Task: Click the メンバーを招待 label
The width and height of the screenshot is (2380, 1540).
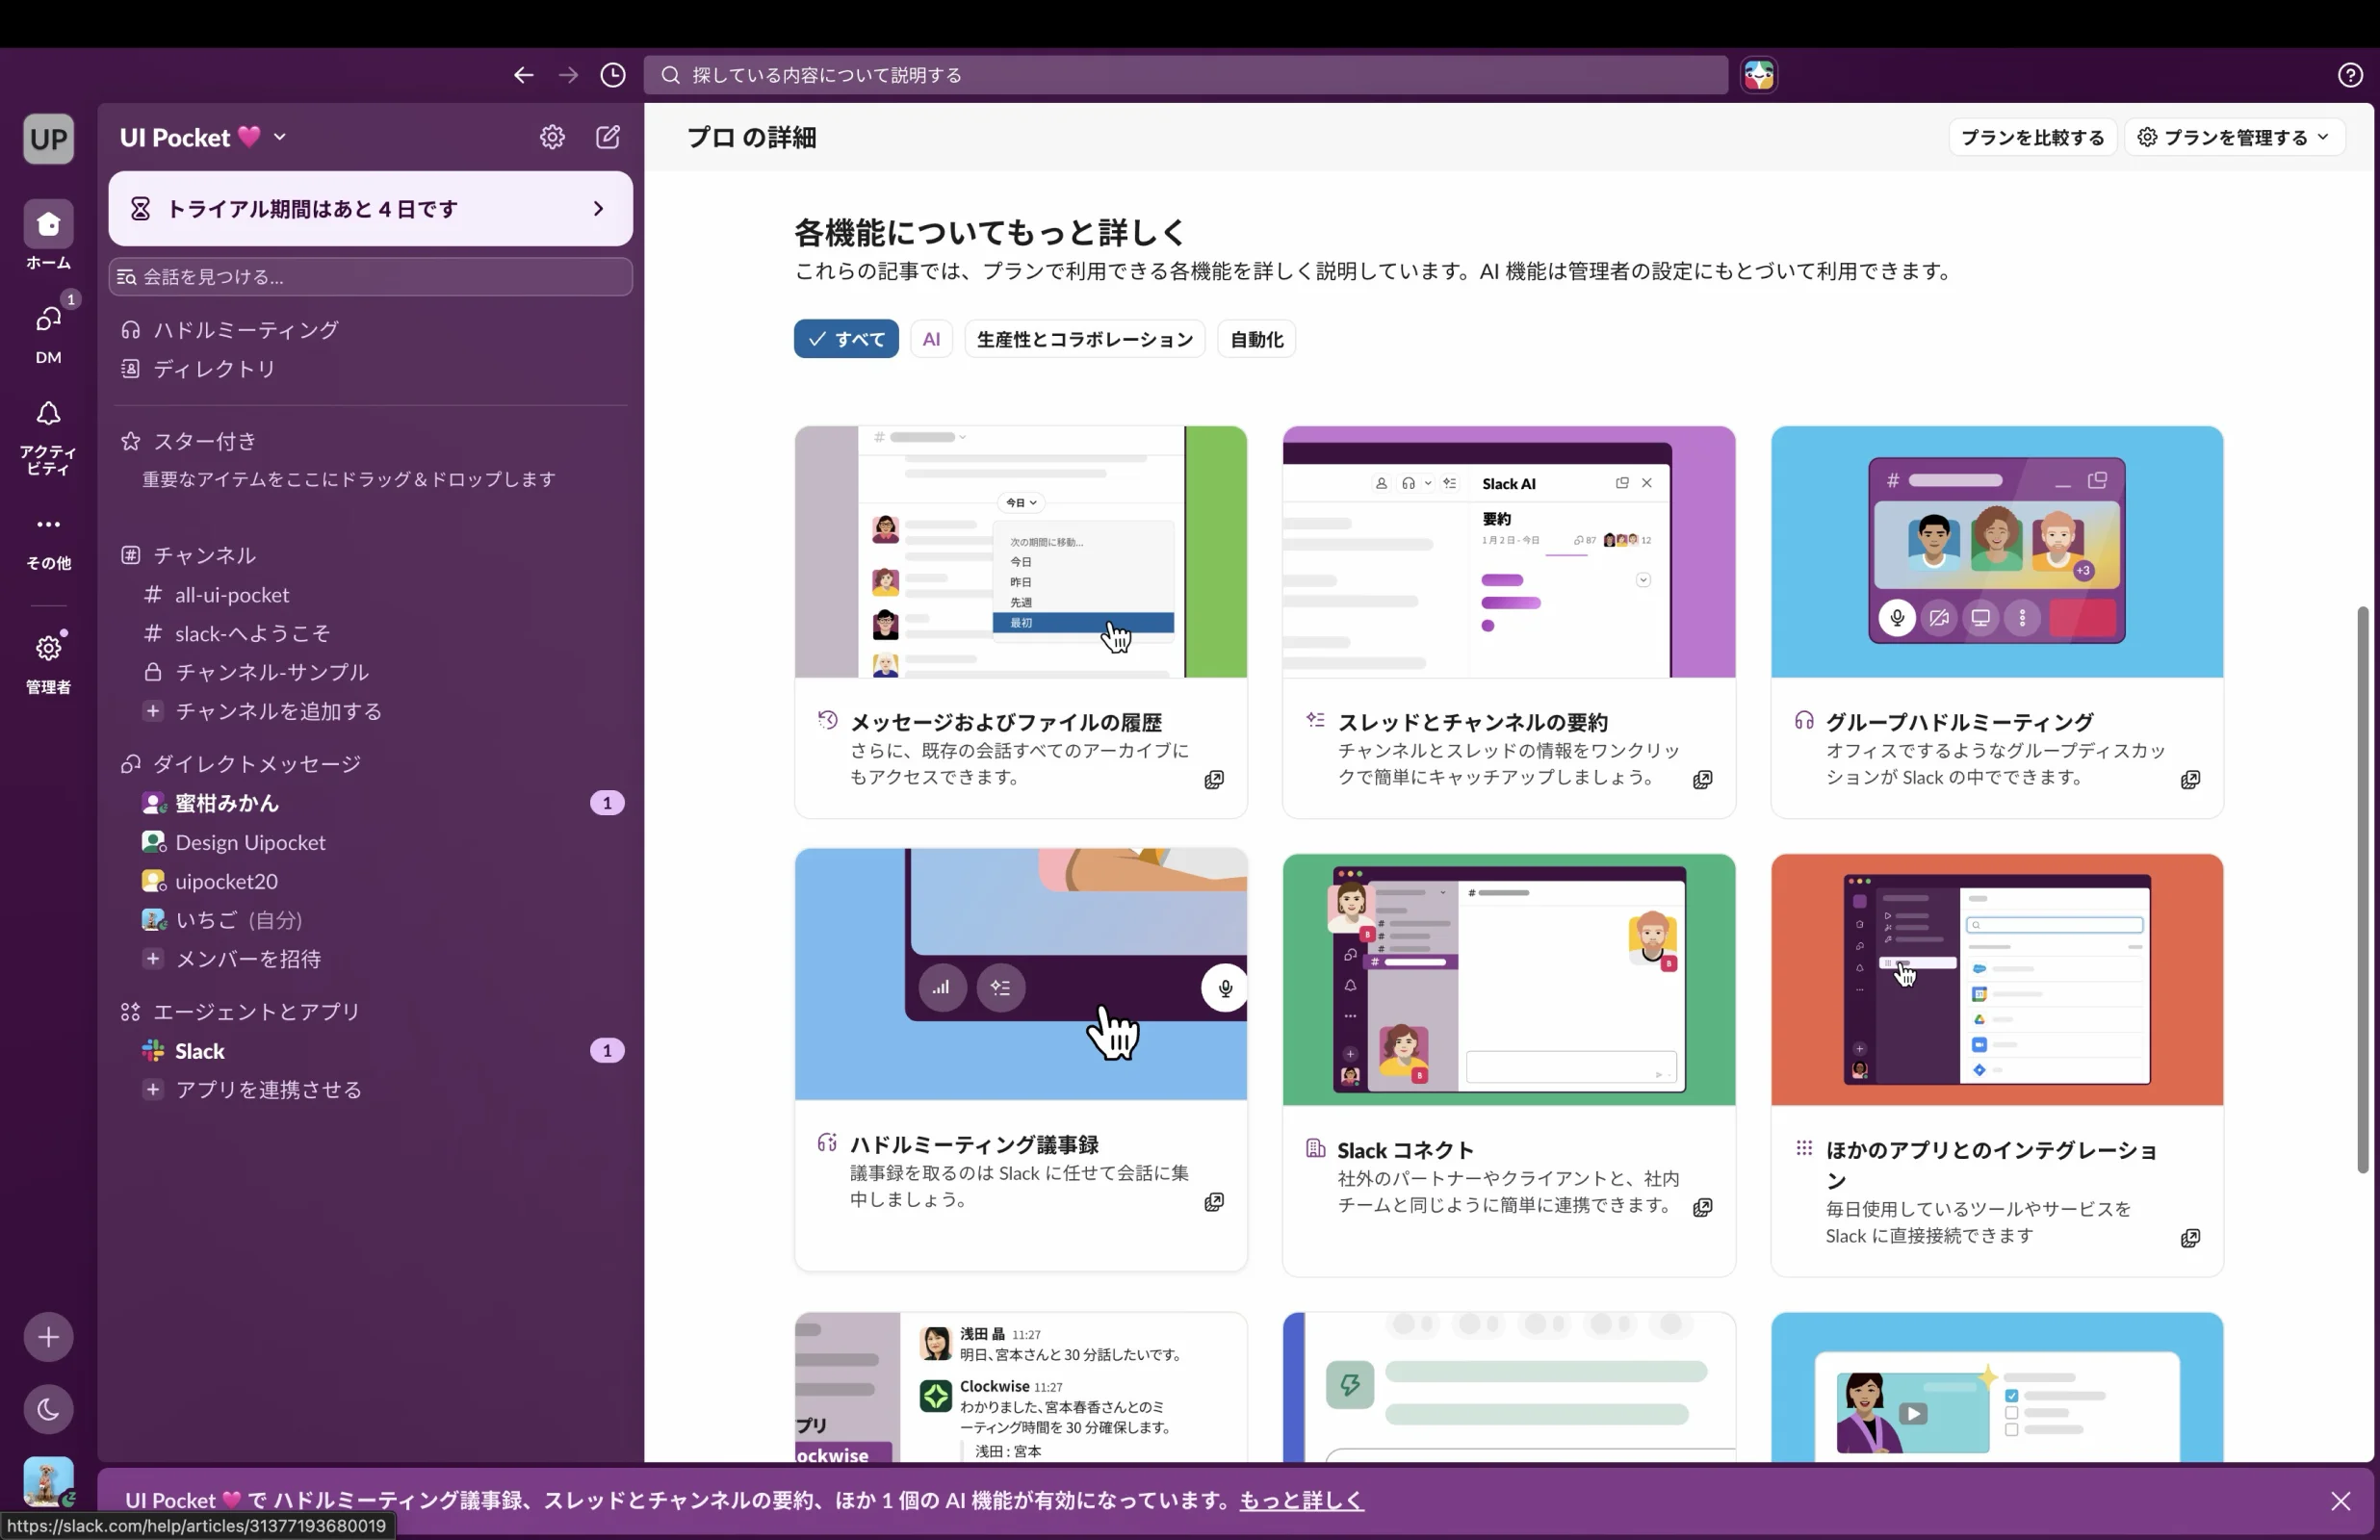Action: [x=248, y=958]
